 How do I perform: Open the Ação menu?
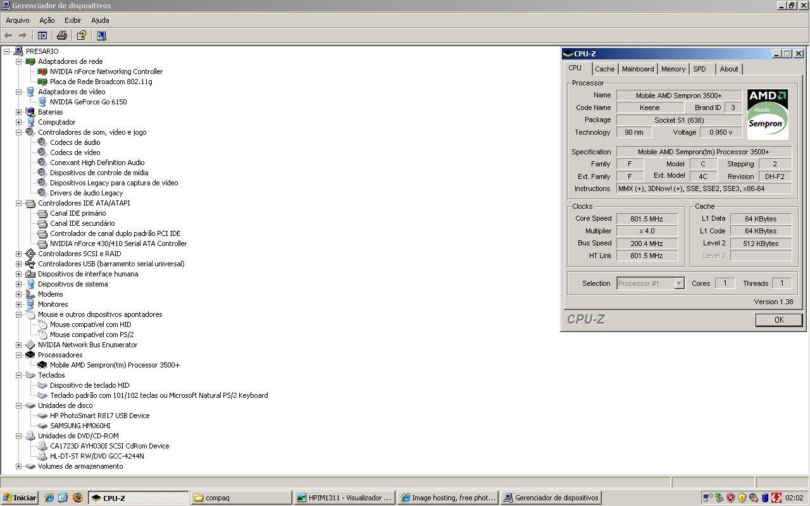click(x=47, y=20)
